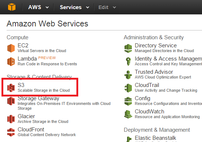Viewport: 202px width, 142px height.
Task: Click the Lambda PREVIEW label
Action: pyautogui.click(x=47, y=58)
